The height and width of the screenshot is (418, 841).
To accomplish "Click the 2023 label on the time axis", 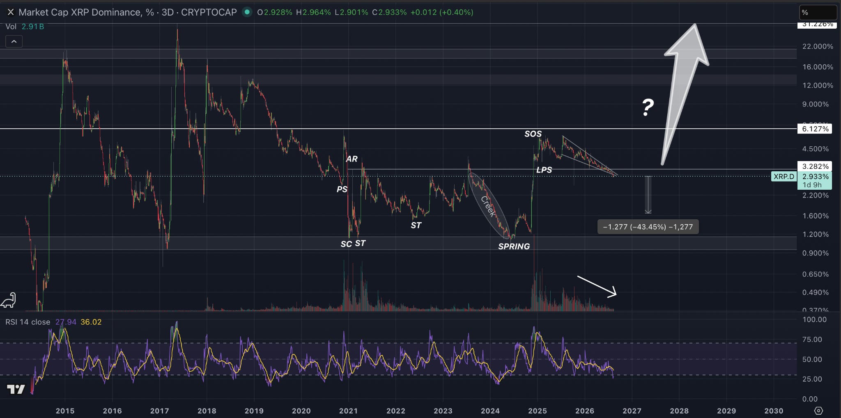I will [x=443, y=411].
